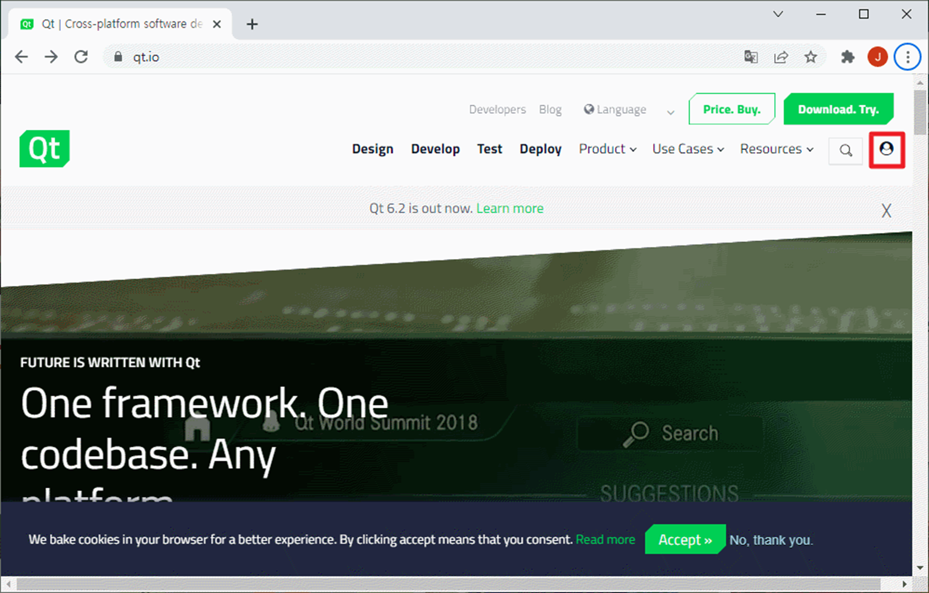Bookmark this page with the star
The width and height of the screenshot is (929, 593).
810,57
